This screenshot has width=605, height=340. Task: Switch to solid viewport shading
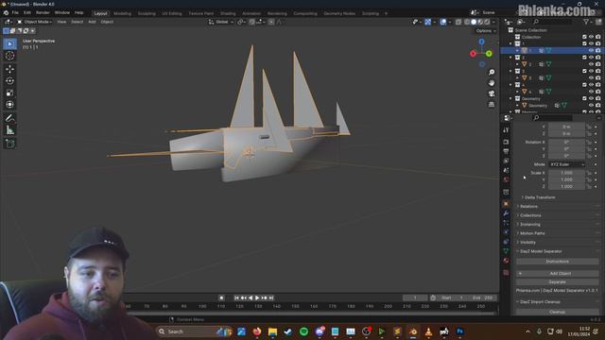pos(474,22)
